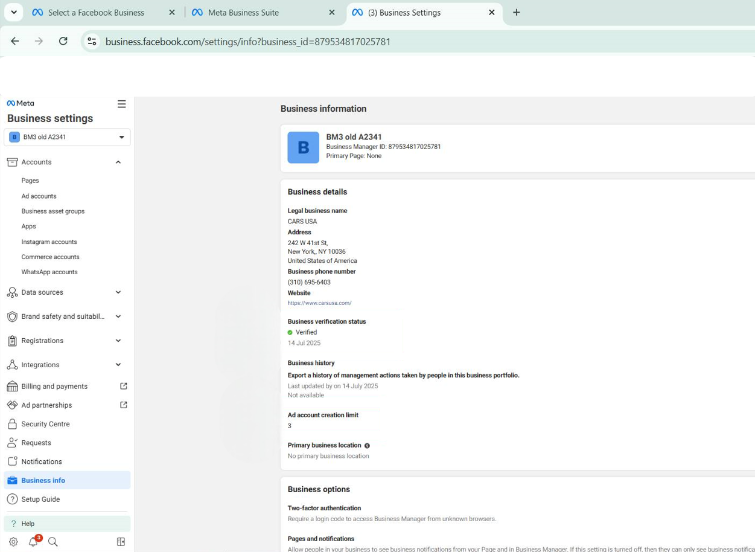Open Security Centre
This screenshot has height=552, width=755.
click(x=45, y=424)
